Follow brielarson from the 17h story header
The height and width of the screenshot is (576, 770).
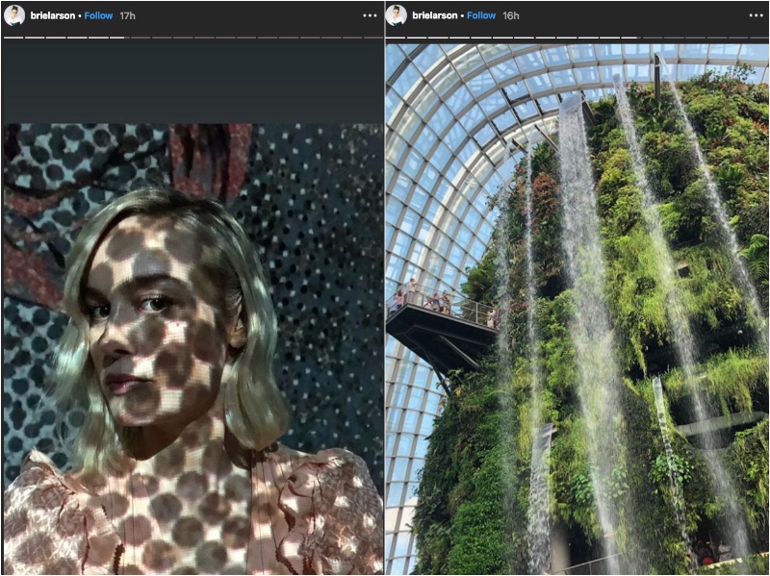[98, 16]
